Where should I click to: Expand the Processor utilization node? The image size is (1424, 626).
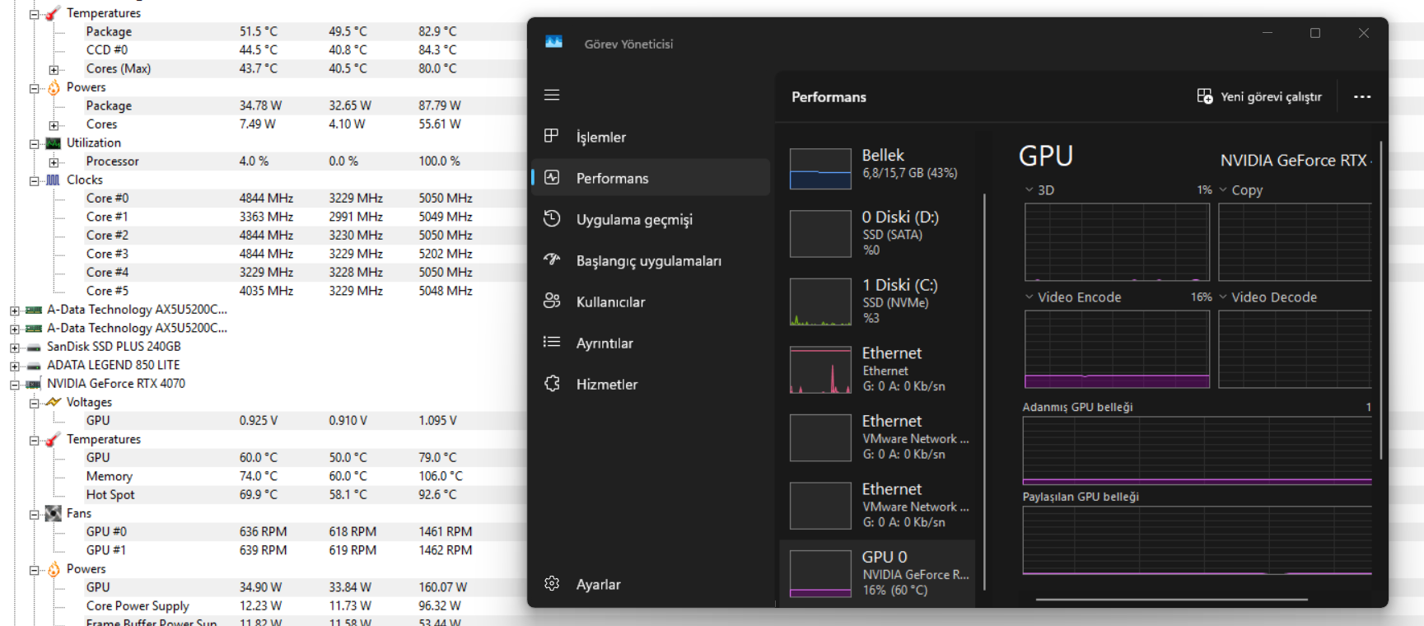pos(54,162)
